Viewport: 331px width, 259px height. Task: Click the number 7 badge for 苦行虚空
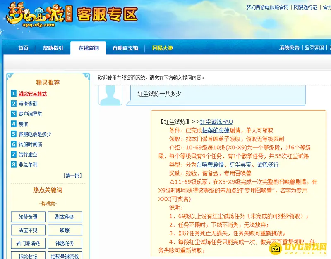pyautogui.click(x=14, y=154)
